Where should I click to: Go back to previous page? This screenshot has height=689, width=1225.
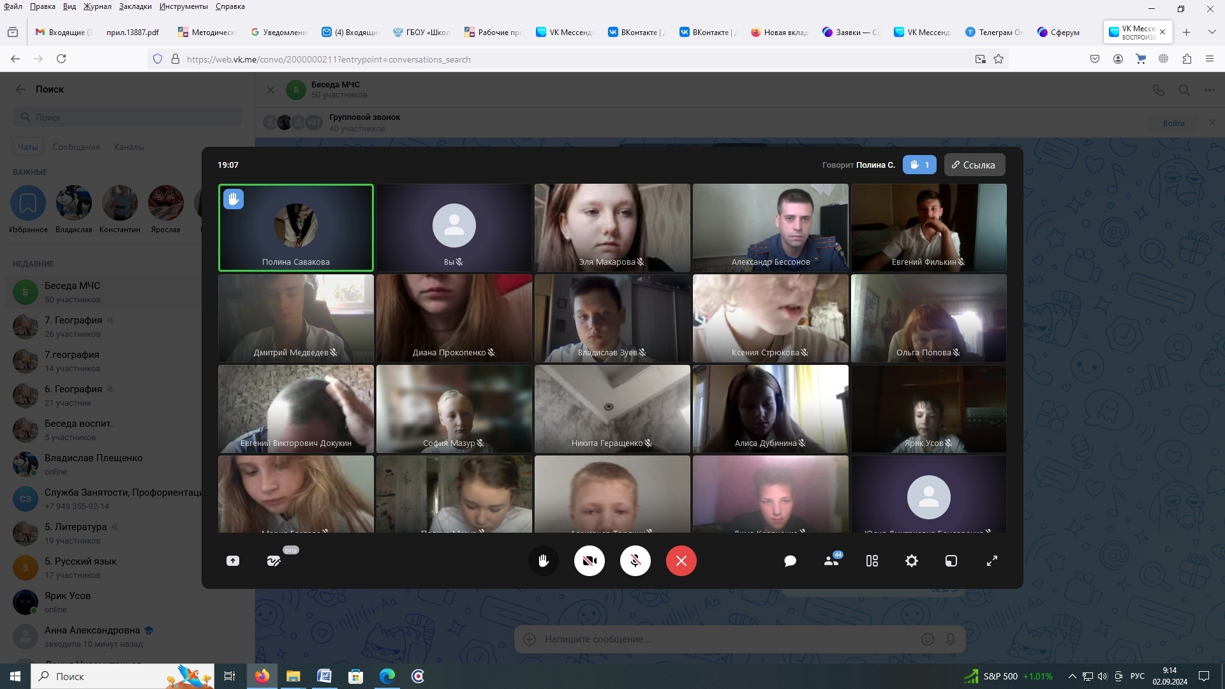coord(15,59)
